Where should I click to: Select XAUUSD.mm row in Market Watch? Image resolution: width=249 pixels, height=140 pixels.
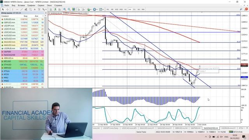pyautogui.click(x=22, y=42)
